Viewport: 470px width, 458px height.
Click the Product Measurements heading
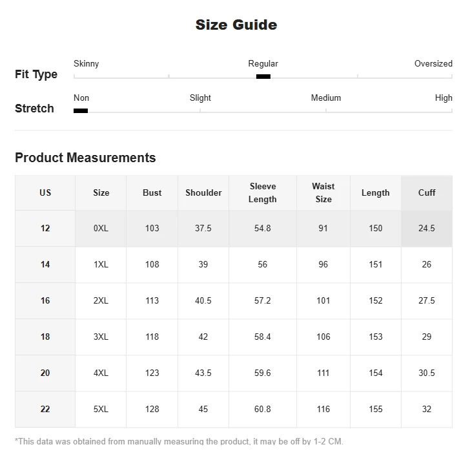85,158
